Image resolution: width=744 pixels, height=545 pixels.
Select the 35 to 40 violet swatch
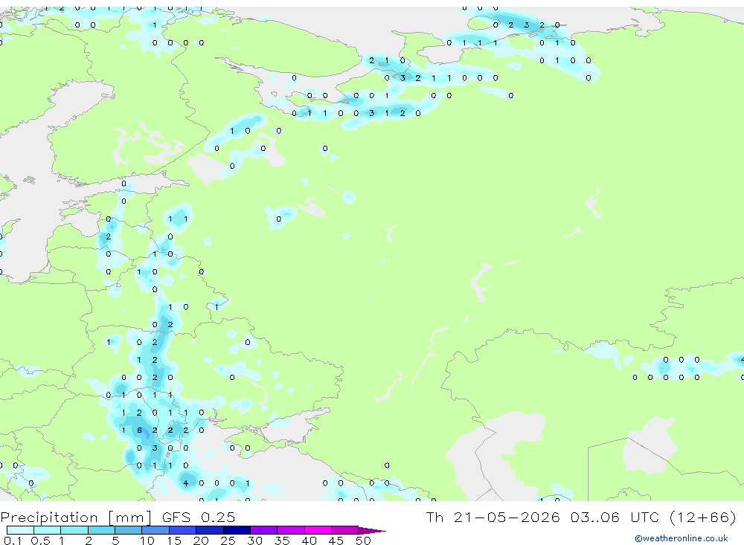click(x=290, y=530)
